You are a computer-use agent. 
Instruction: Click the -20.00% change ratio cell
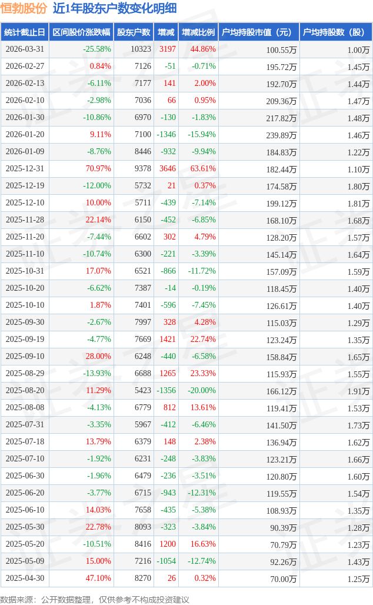coord(202,391)
